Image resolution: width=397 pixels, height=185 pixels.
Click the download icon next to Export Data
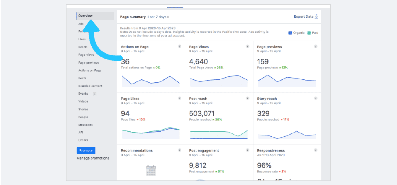[x=316, y=17]
